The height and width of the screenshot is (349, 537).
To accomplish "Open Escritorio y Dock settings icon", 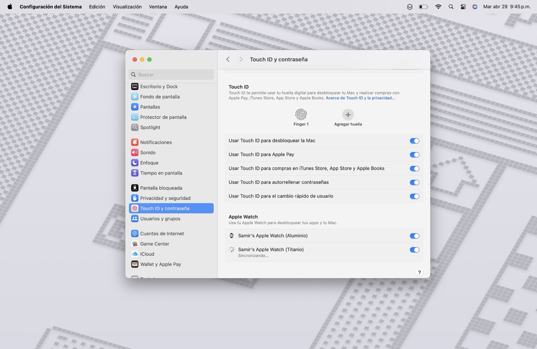I will click(135, 86).
